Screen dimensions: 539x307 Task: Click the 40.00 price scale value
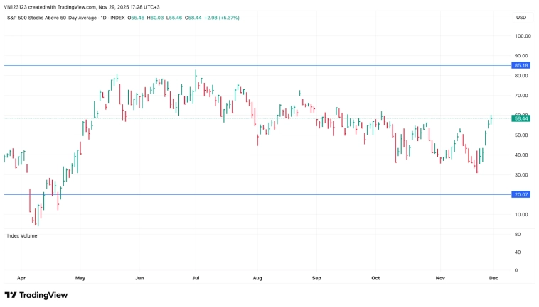523,155
